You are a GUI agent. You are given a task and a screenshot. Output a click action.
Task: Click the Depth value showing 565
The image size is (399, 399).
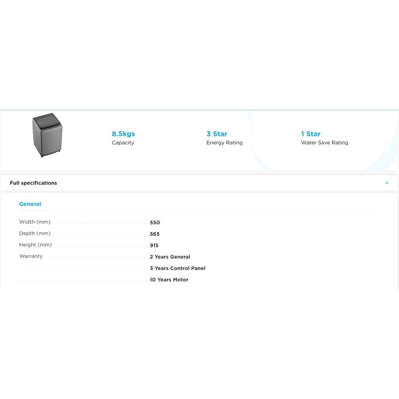pyautogui.click(x=155, y=234)
